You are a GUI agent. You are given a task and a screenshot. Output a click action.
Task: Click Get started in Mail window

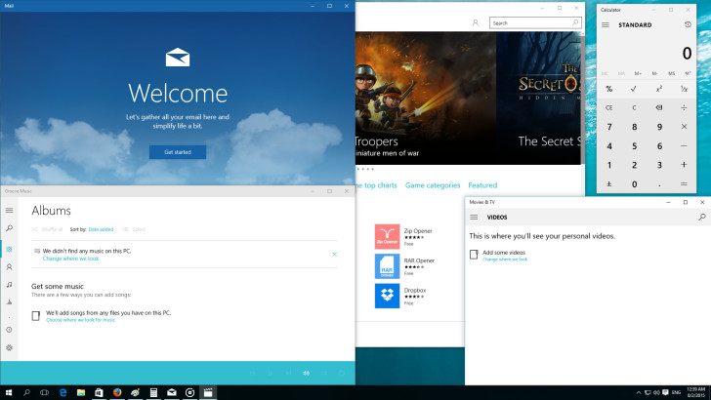[x=178, y=152]
